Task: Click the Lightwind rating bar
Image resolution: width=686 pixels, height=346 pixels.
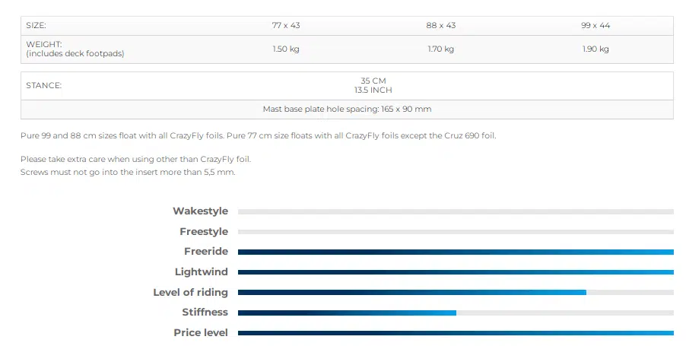Action: pyautogui.click(x=456, y=272)
